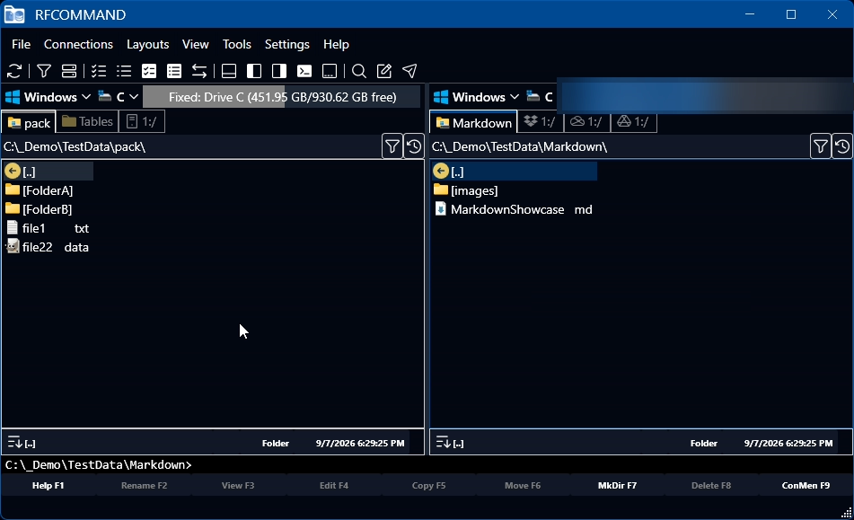Select the MarkdownShowcase md file

click(515, 209)
